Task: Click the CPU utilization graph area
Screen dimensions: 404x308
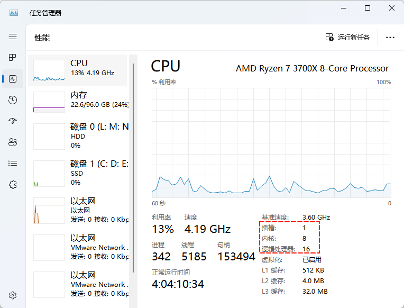Action: [271, 143]
